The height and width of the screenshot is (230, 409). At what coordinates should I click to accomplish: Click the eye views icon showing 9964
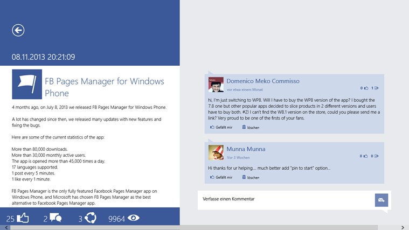click(x=134, y=218)
